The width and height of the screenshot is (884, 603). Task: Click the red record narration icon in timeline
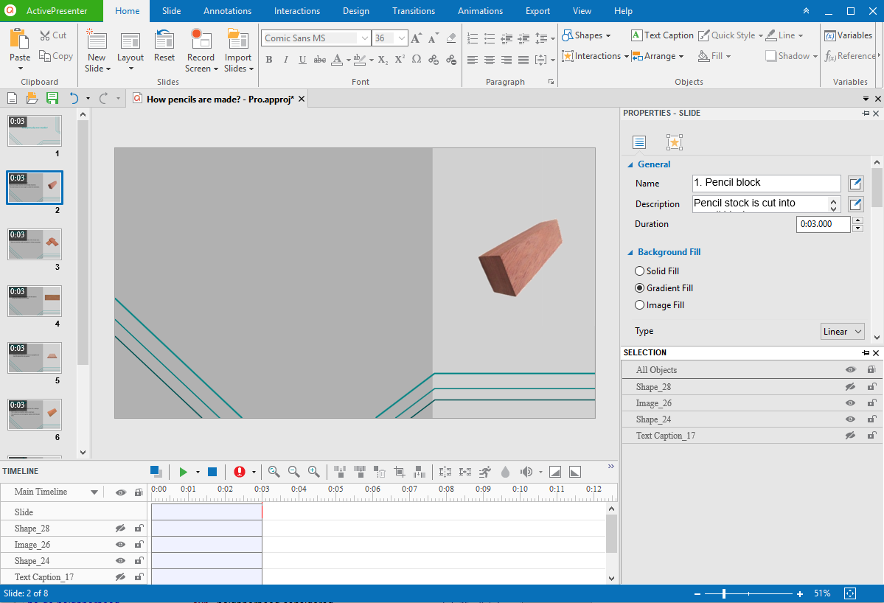pyautogui.click(x=240, y=472)
